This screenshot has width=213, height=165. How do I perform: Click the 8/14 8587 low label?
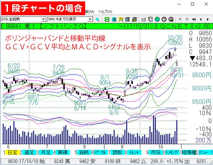pyautogui.click(x=80, y=106)
